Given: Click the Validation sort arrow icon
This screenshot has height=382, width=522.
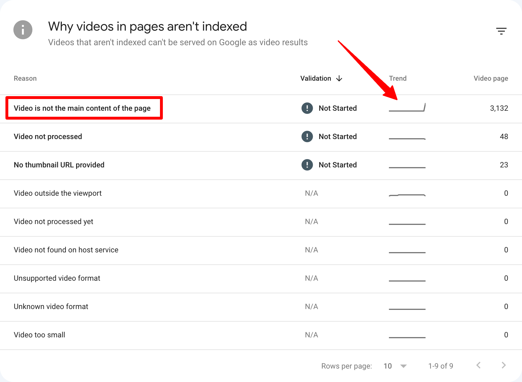Looking at the screenshot, I should point(339,78).
